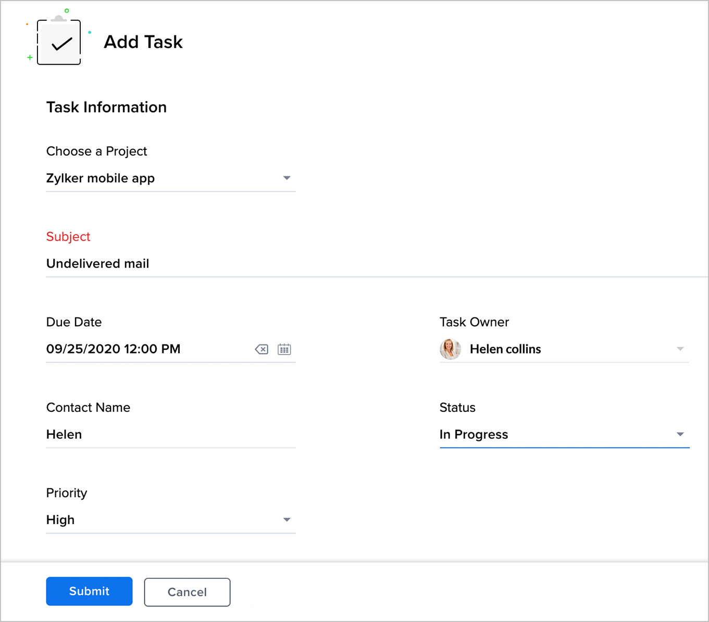Click the Task Information heading
The image size is (709, 622).
[x=106, y=107]
